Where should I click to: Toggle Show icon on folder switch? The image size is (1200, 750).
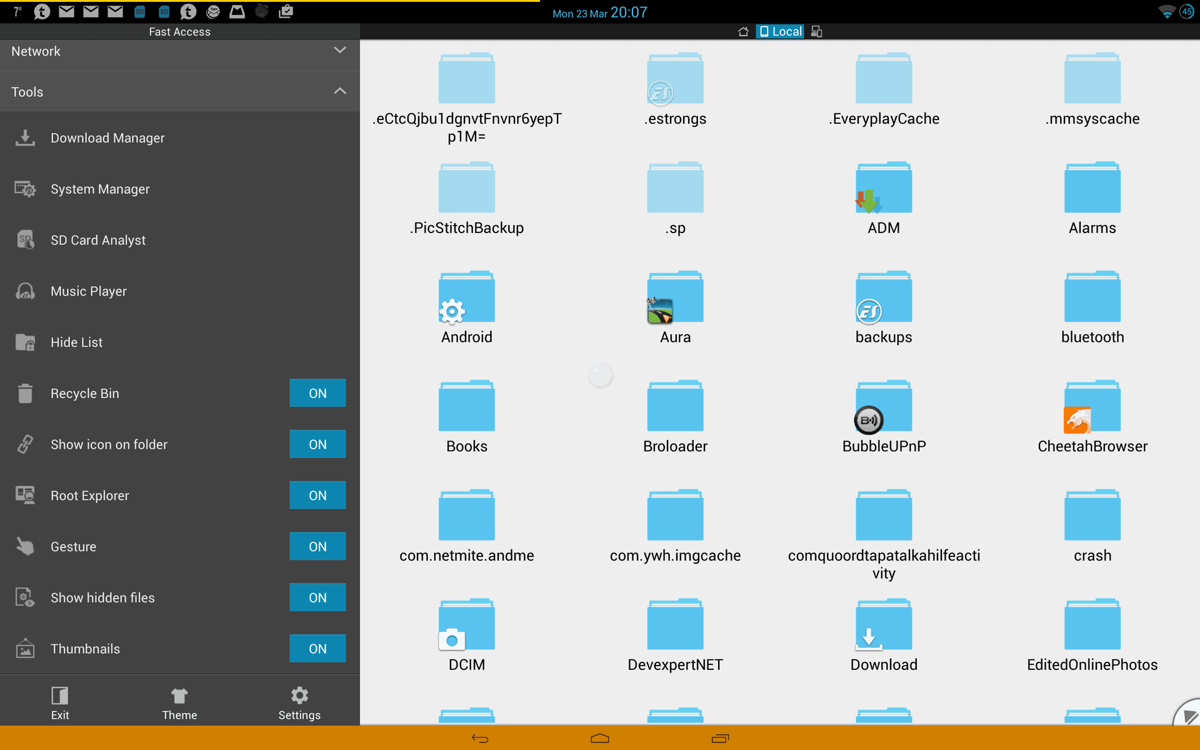[317, 444]
